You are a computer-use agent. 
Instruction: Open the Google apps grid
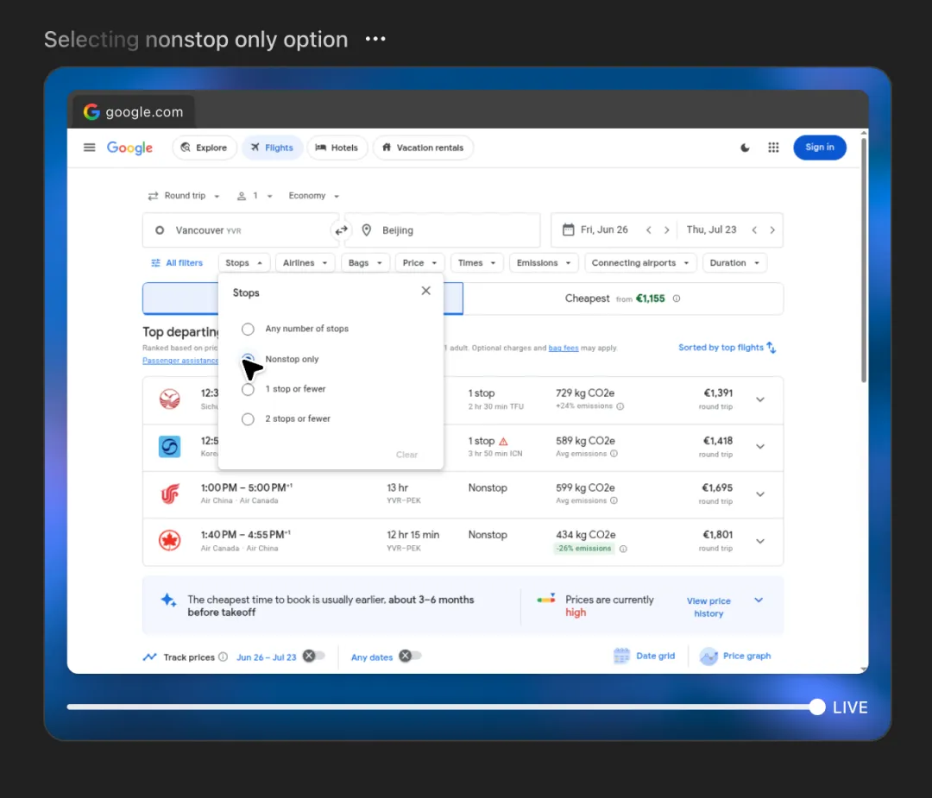click(773, 148)
